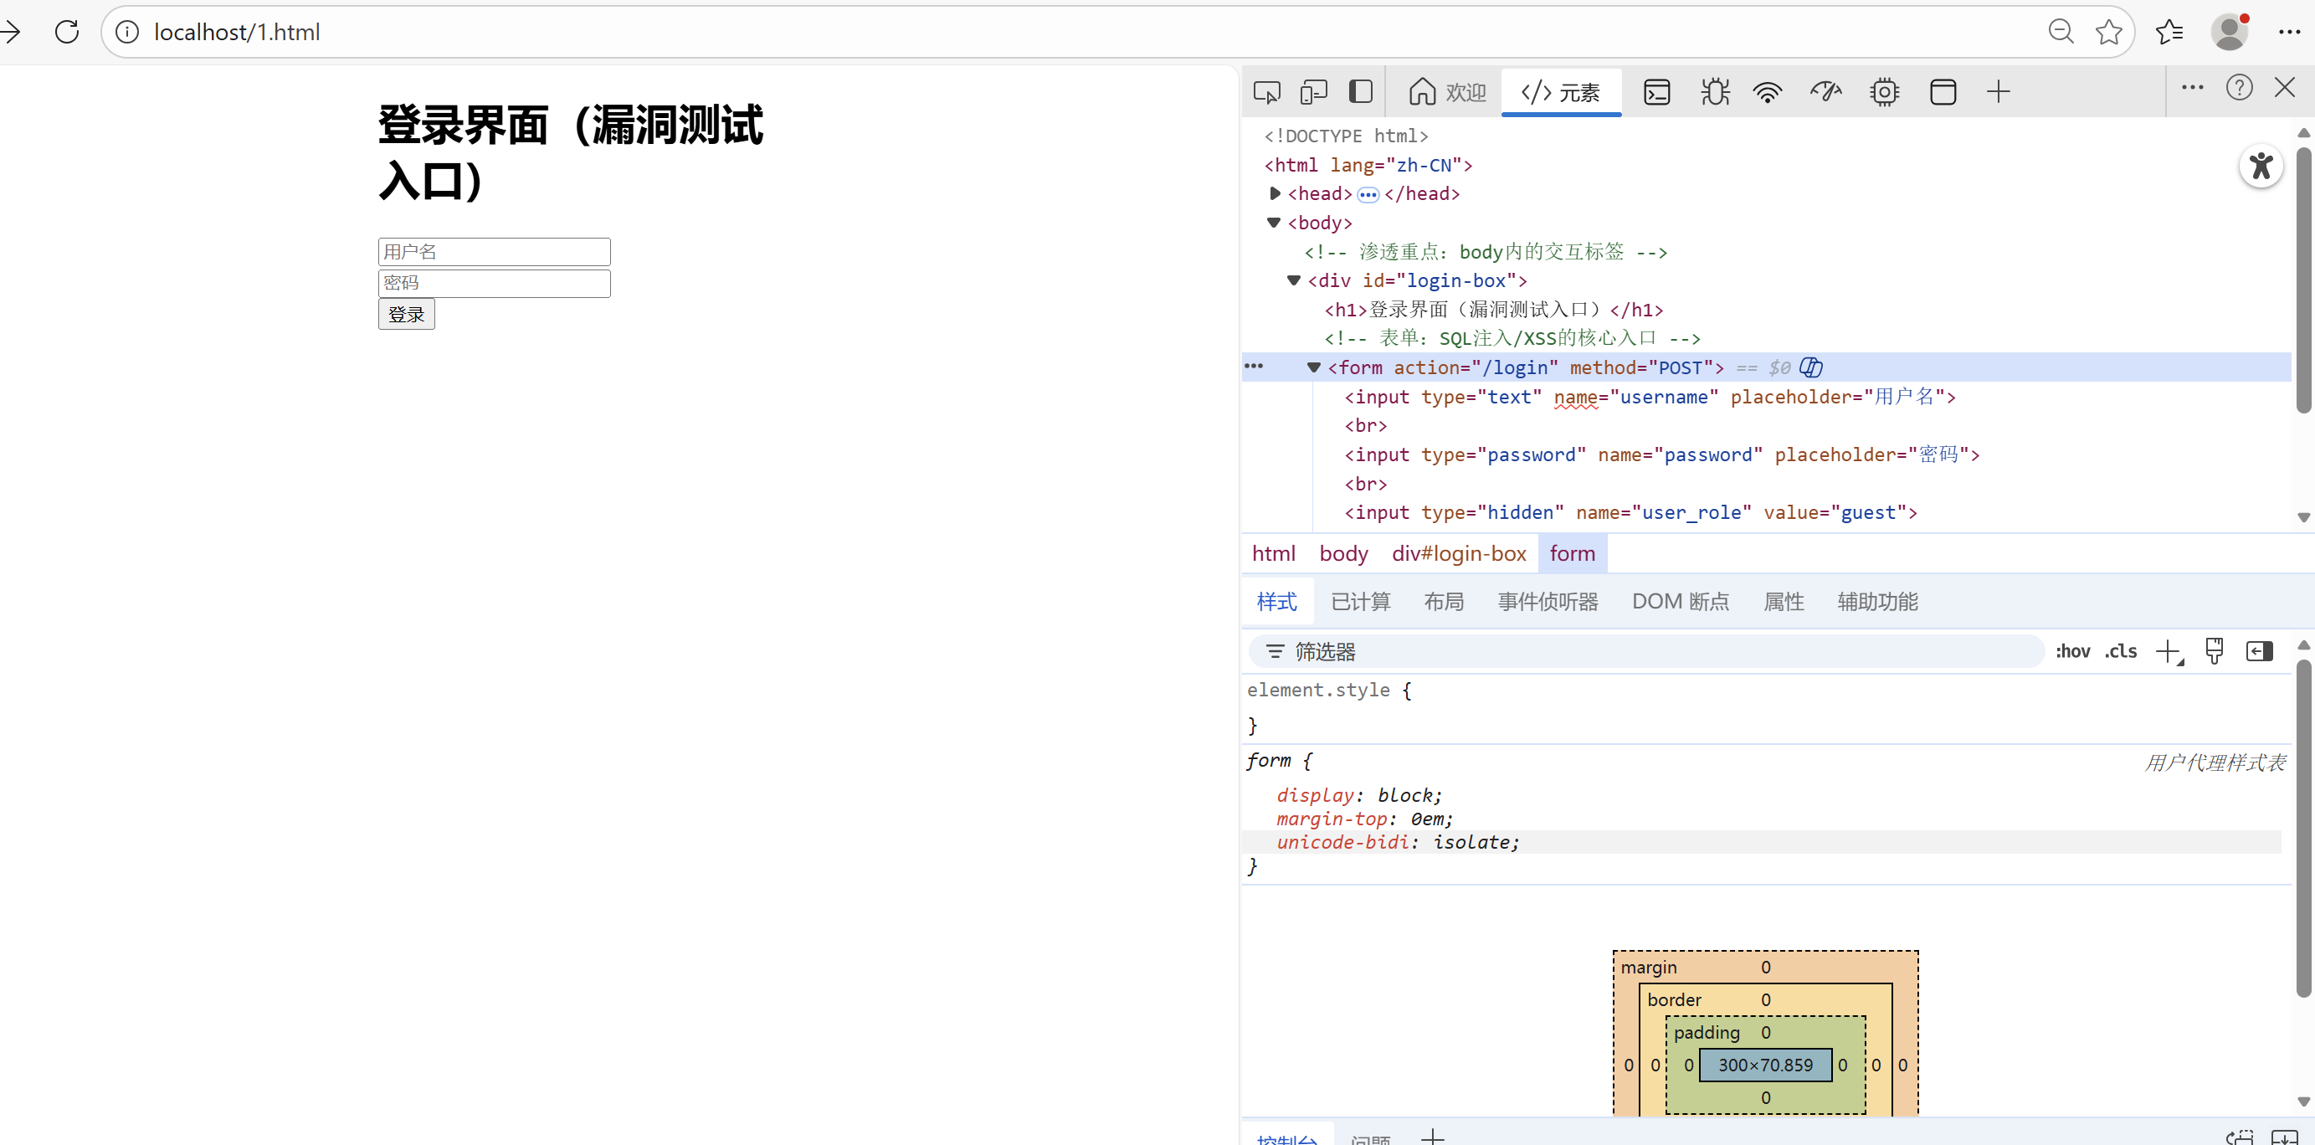Viewport: 2315px width, 1145px height.
Task: Add more tools with plus icon
Action: (1998, 92)
